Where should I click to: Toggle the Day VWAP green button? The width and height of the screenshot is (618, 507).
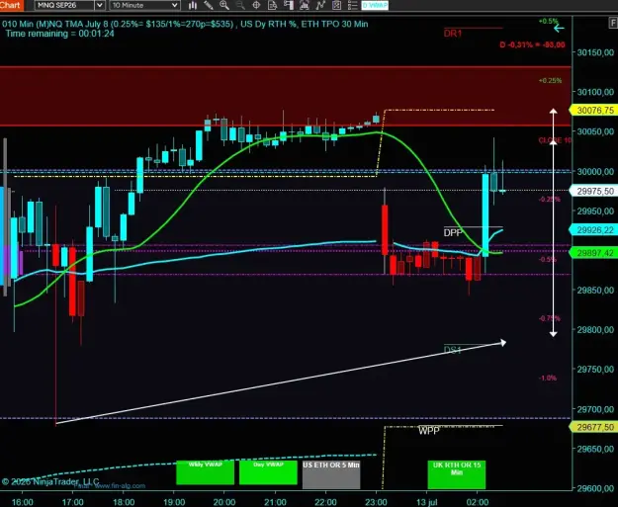[268, 472]
